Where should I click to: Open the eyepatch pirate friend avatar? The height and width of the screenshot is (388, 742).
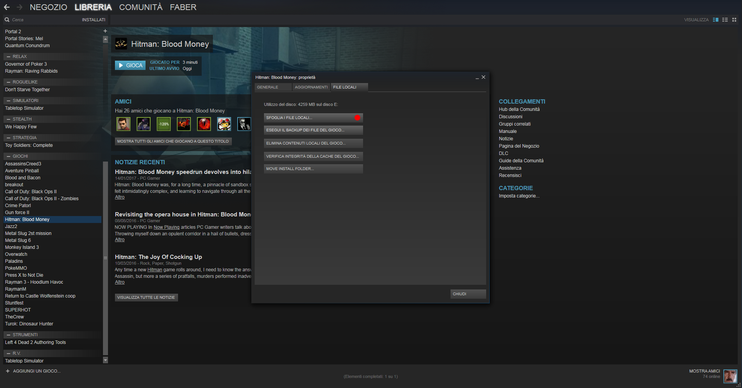[x=184, y=124]
